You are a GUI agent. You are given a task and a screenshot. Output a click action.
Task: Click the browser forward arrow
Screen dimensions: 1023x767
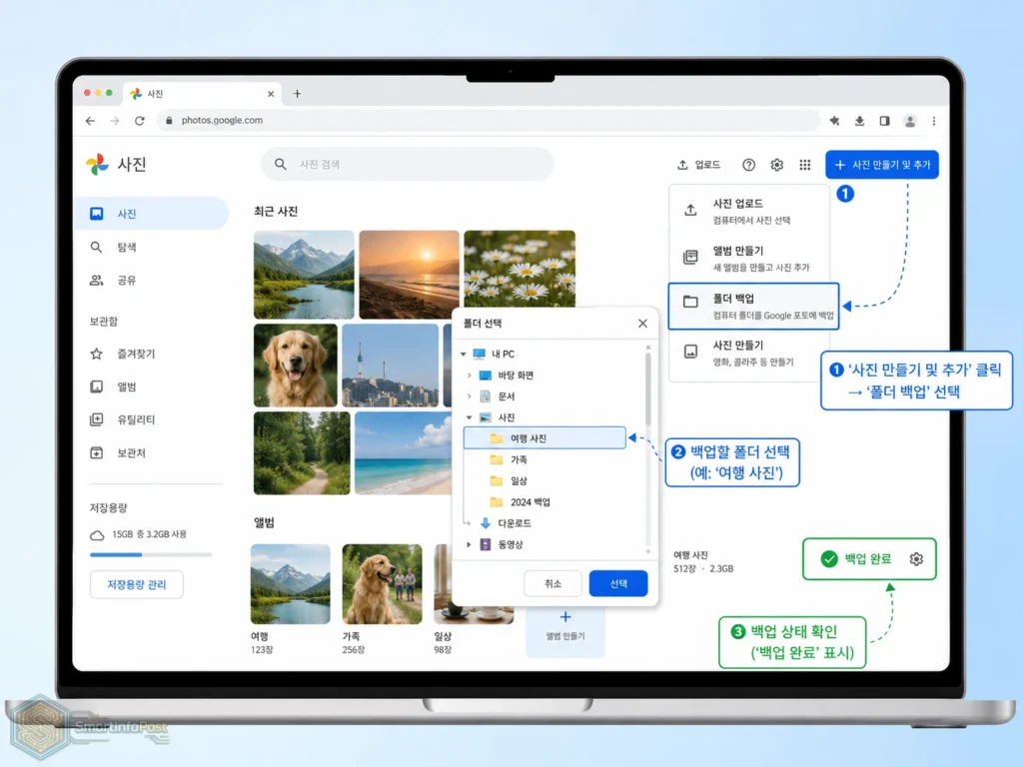(115, 121)
